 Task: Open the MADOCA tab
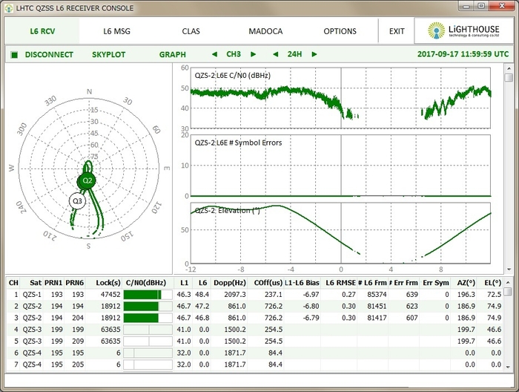[265, 31]
